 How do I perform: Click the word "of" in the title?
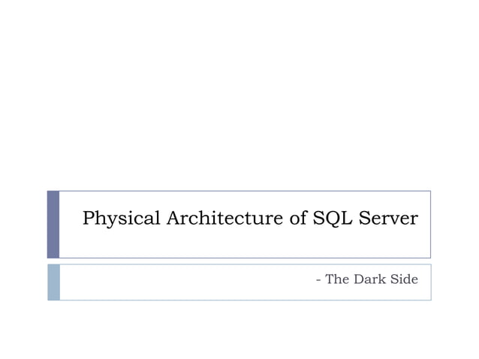(x=296, y=219)
